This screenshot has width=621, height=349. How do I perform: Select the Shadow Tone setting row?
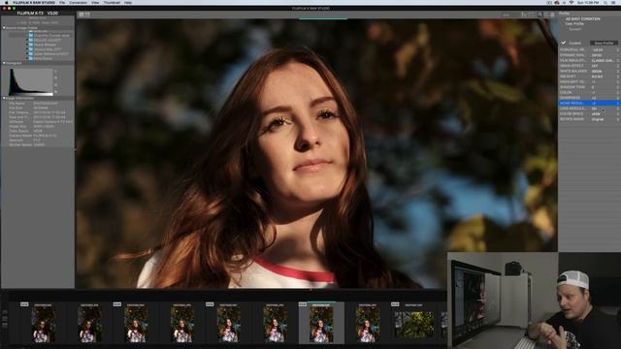(x=589, y=87)
